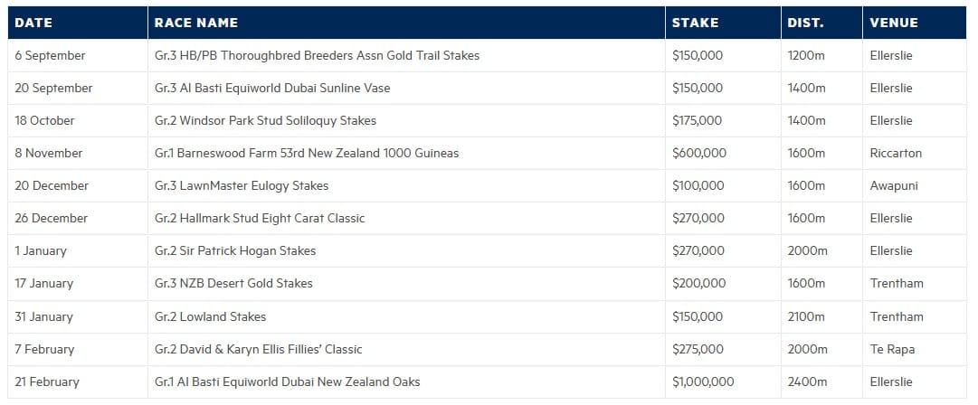Screen dimensions: 978x405
Task: Select LawnMaster Eulogy Stakes entry
Action: click(x=242, y=185)
